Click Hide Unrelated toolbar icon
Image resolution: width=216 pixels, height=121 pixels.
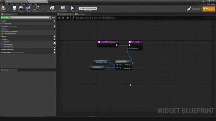pos(36,9)
